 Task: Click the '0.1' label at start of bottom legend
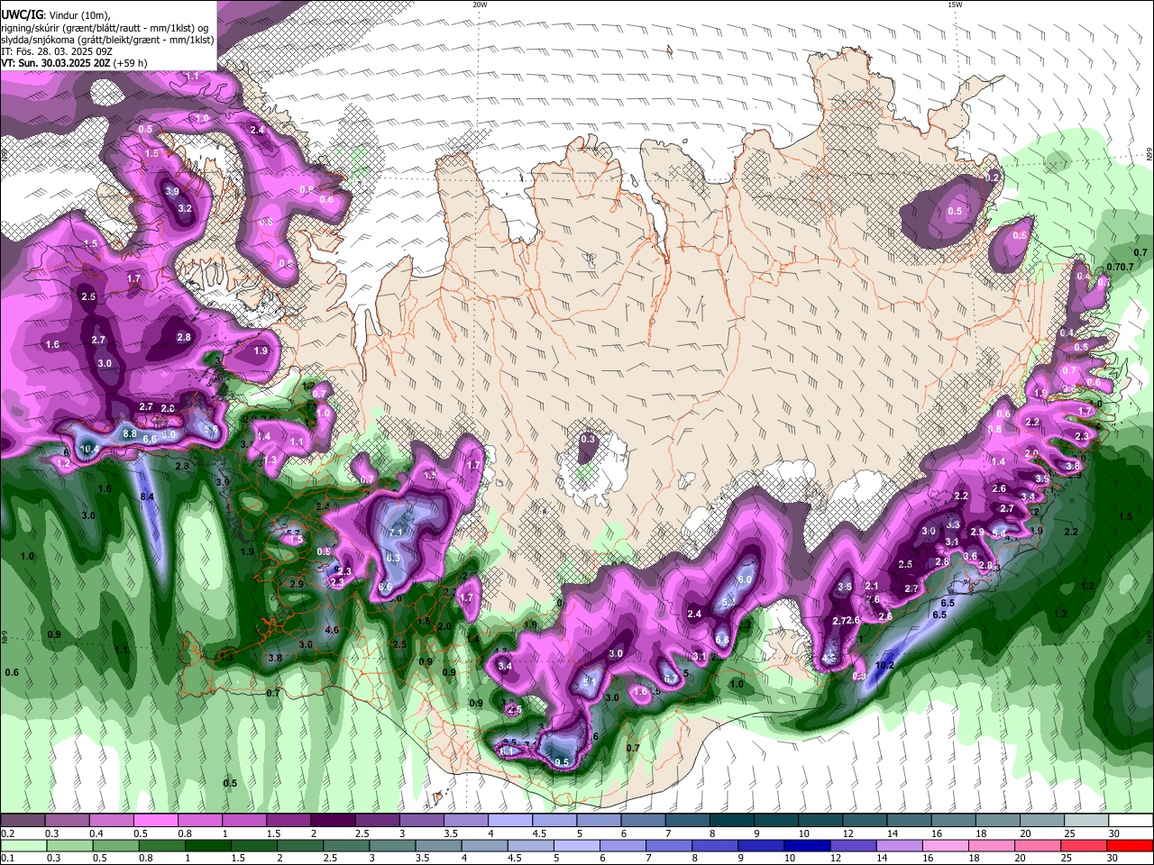pyautogui.click(x=8, y=859)
